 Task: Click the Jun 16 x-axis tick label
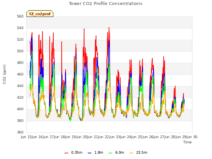(x=38, y=137)
